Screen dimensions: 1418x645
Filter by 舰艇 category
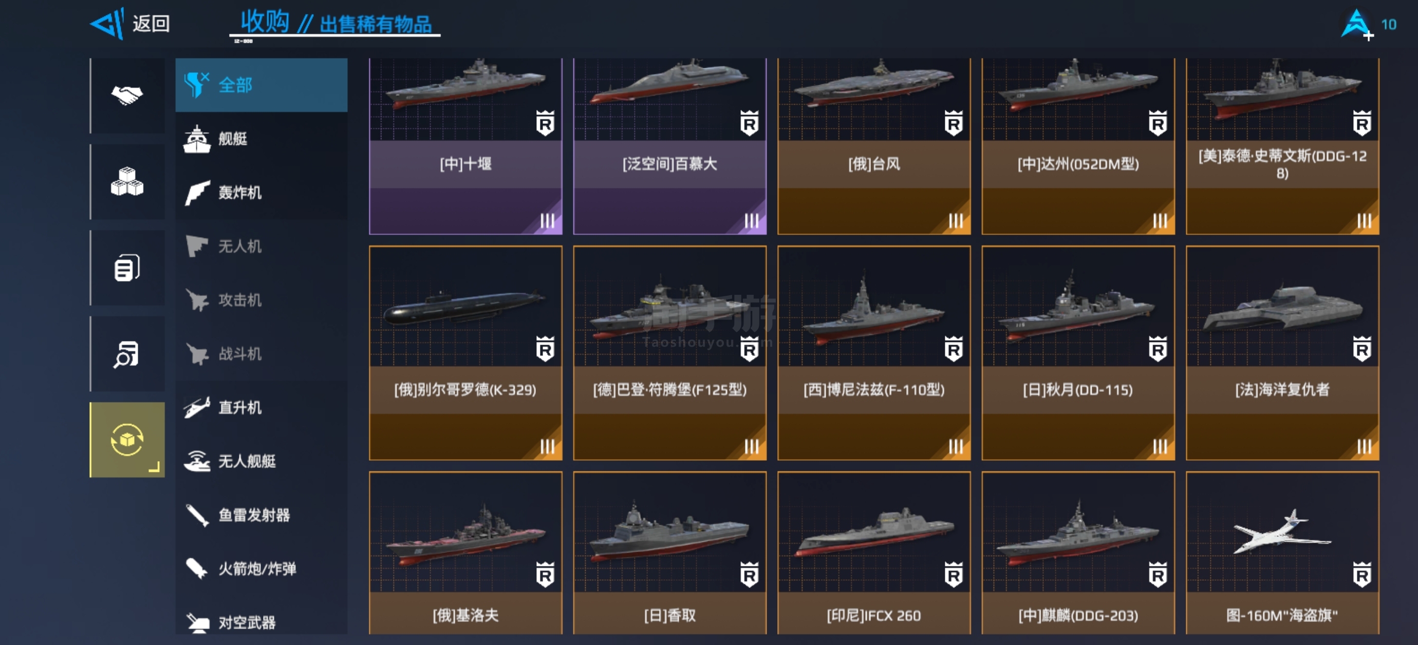262,139
